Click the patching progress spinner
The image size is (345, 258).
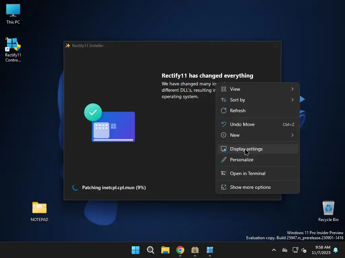pyautogui.click(x=75, y=187)
